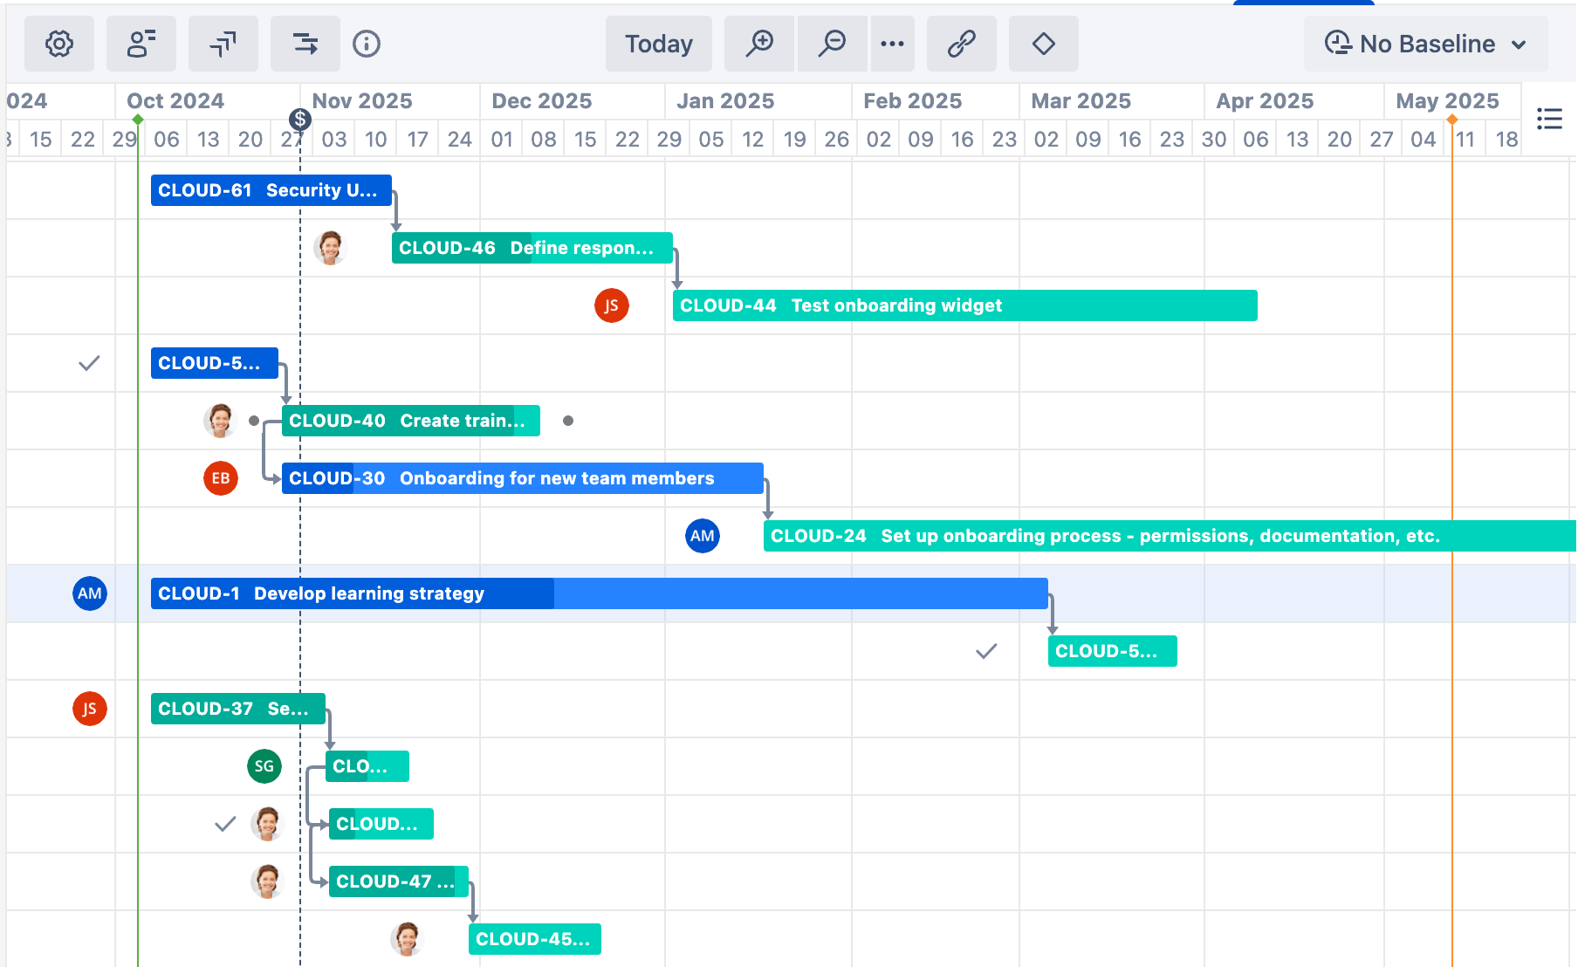
Task: Zoom out using the minus magnifier icon
Action: [x=832, y=44]
